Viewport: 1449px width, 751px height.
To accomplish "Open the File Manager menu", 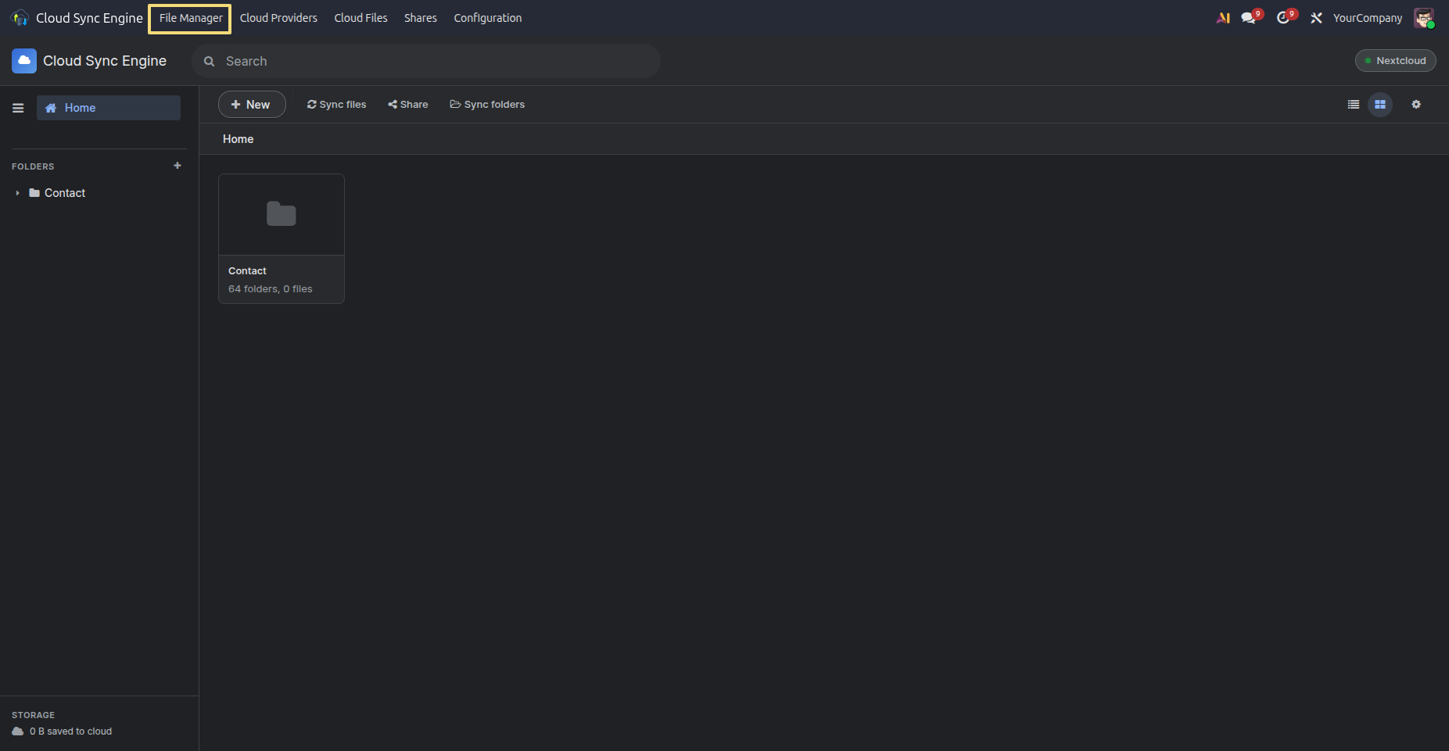I will tap(191, 18).
